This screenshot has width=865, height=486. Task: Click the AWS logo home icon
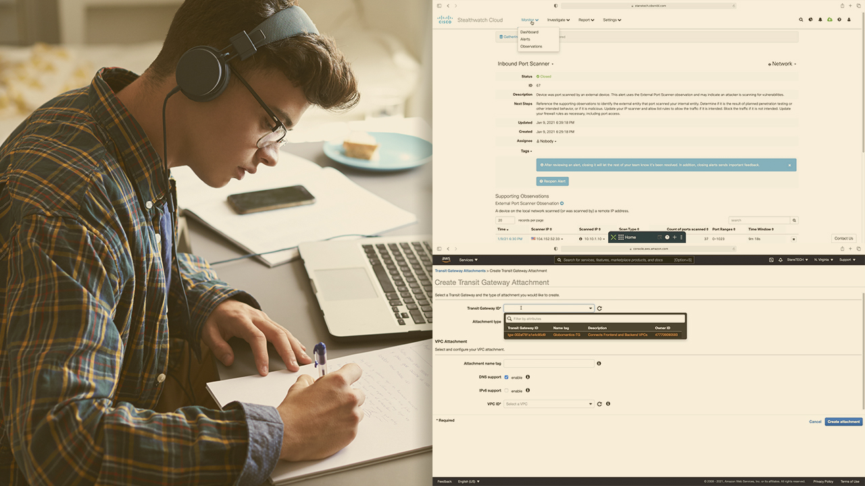click(446, 260)
